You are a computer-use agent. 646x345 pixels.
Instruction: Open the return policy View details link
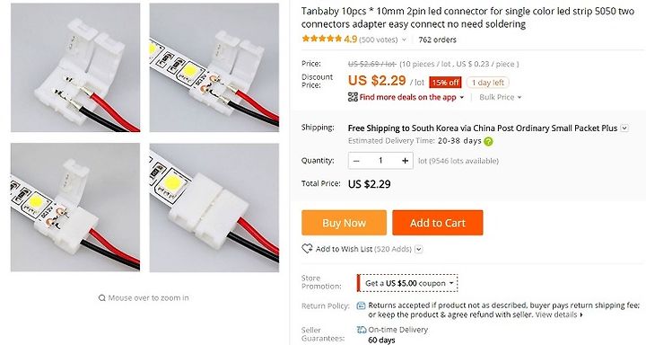[559, 314]
